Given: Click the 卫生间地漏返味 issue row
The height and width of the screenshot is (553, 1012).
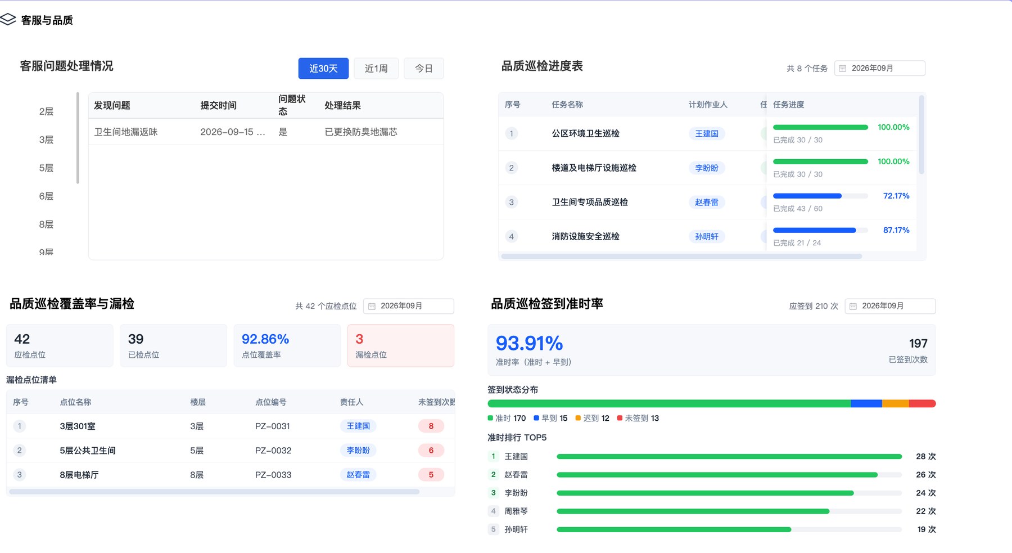Looking at the screenshot, I should [266, 132].
